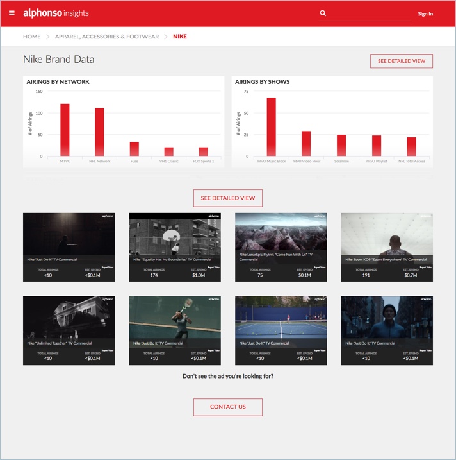Open Apparel, Accessories & Footwear breadcrumb
This screenshot has height=460, width=456.
107,37
